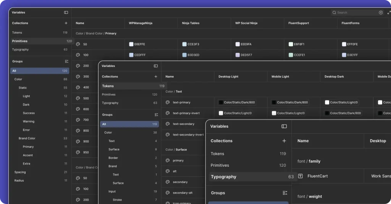
Task: Click the filter icon beside the Search field
Action: [x=381, y=13]
